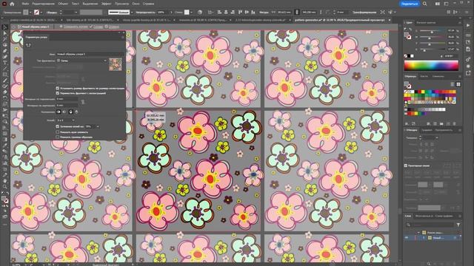This screenshot has width=474, height=266.
Task: Click the filter icon in the Layers panel
Action: click(x=458, y=225)
